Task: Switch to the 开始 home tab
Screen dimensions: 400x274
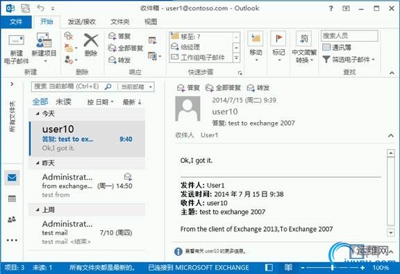Action: (x=47, y=22)
